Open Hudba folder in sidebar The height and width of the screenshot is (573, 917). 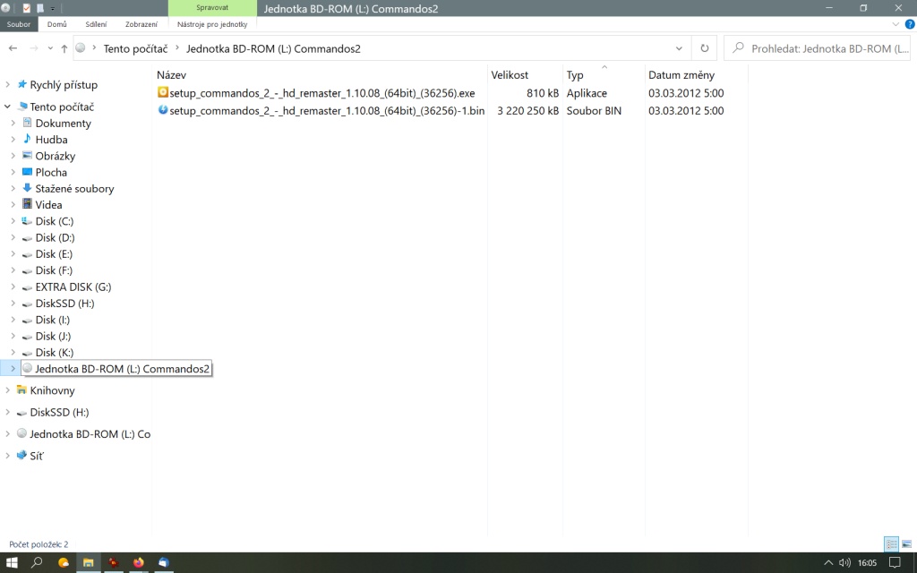coord(51,140)
